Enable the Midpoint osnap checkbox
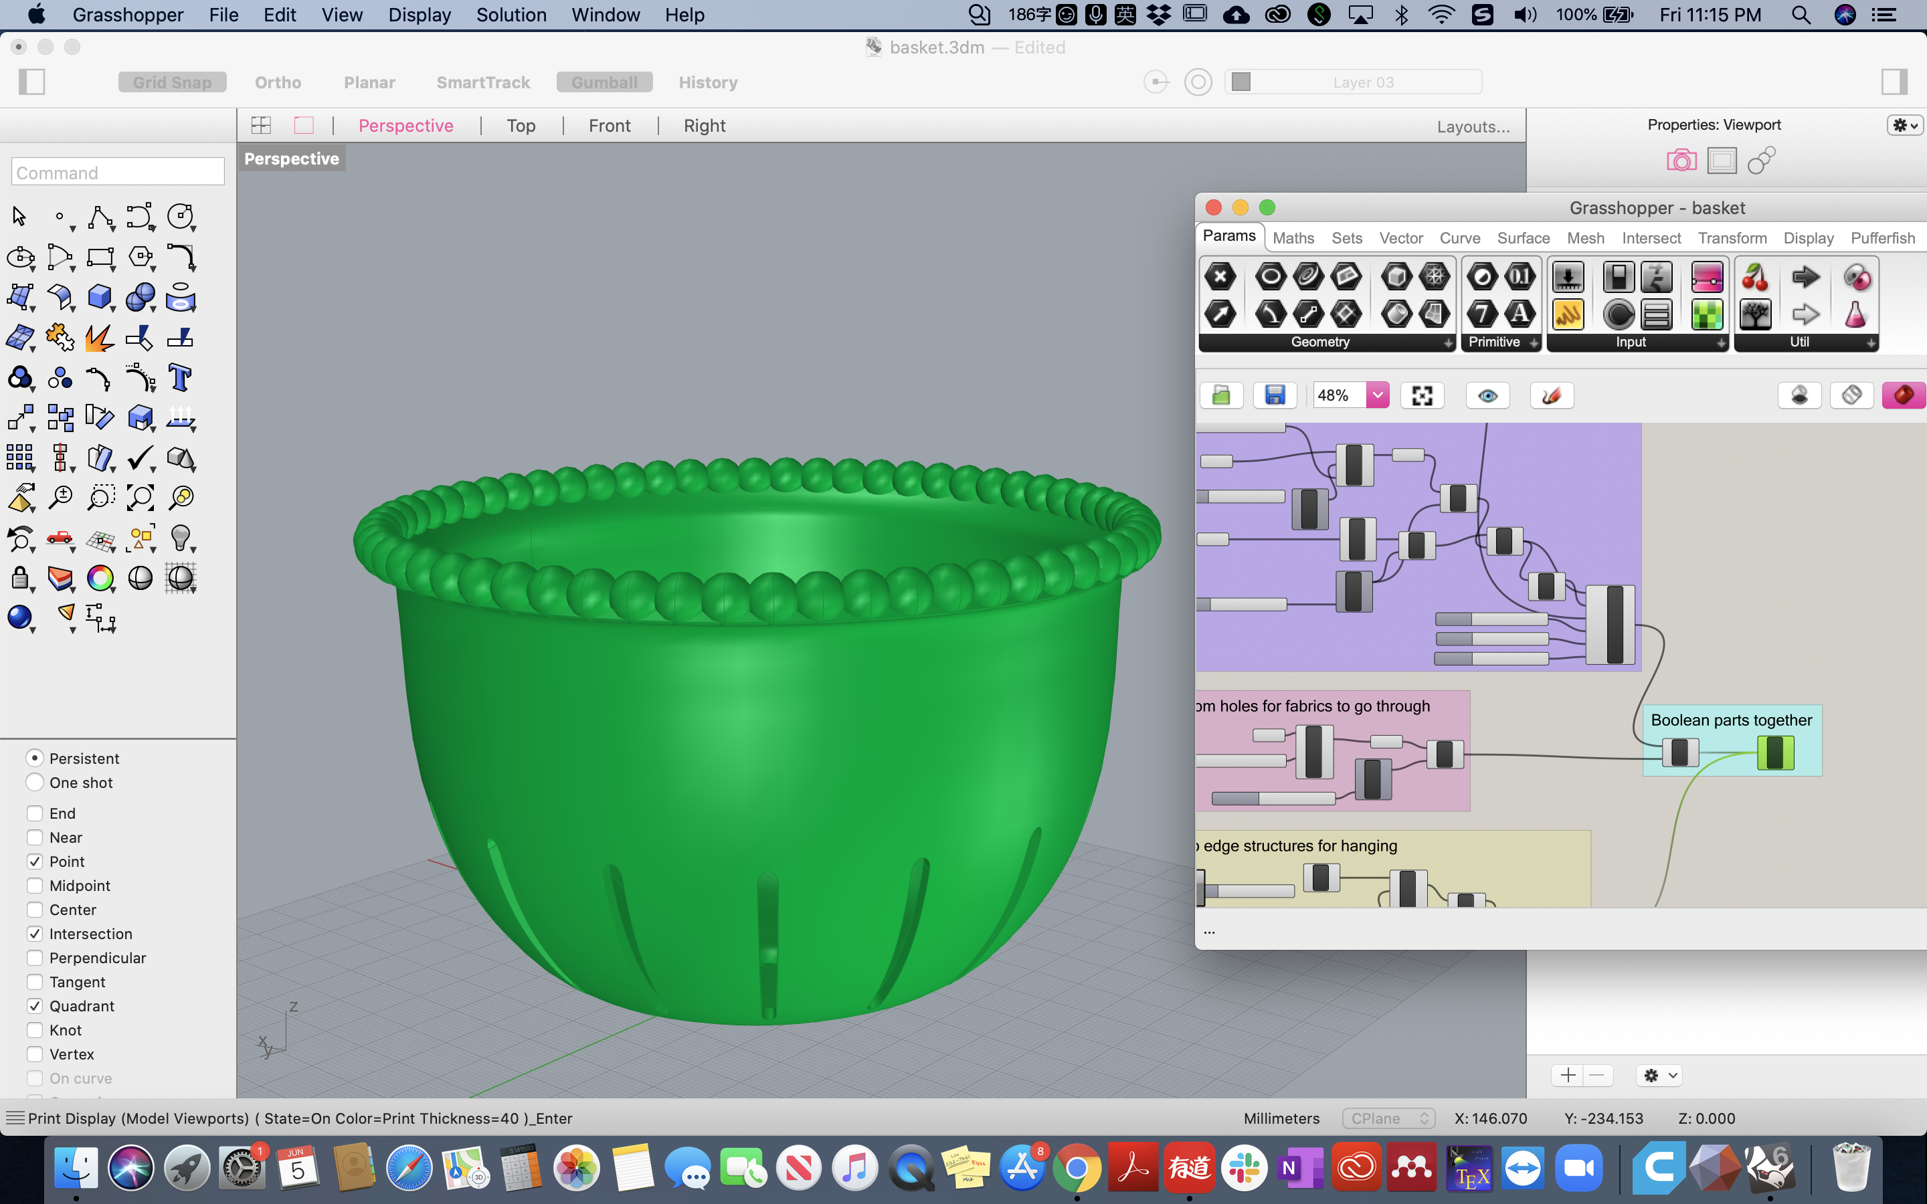This screenshot has height=1204, width=1927. [35, 886]
